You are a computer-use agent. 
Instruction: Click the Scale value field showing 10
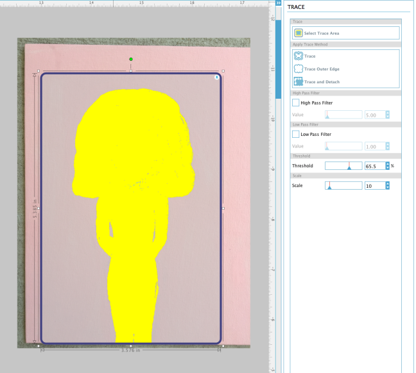tap(375, 186)
